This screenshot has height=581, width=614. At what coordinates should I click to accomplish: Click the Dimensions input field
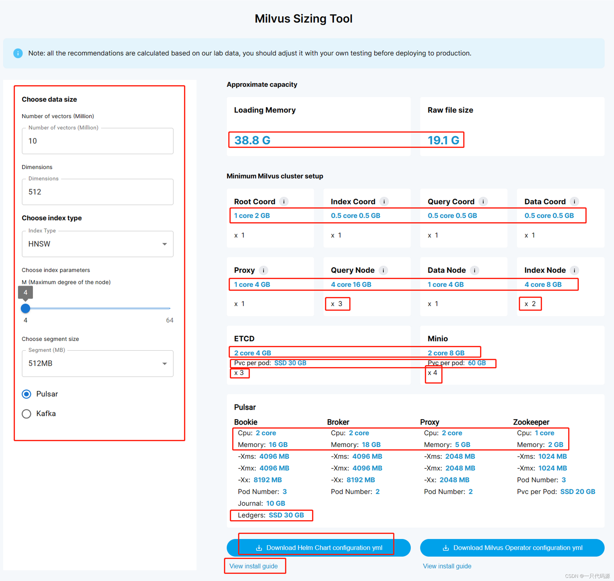click(97, 192)
